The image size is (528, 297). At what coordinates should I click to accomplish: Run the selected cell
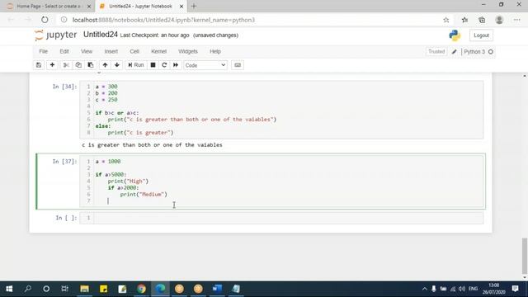coord(135,65)
